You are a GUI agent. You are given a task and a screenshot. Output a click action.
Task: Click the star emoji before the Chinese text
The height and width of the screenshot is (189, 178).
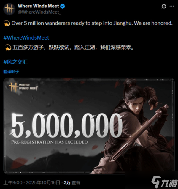[8, 48]
